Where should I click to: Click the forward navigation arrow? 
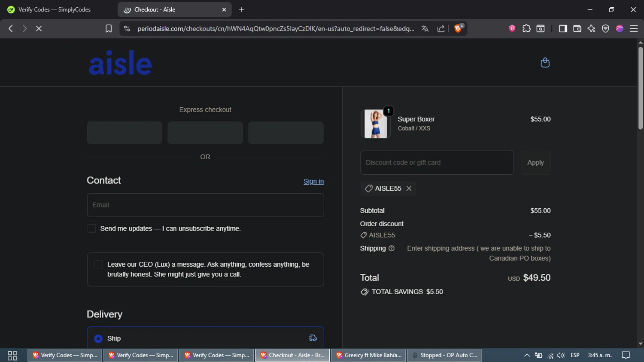[x=24, y=28]
